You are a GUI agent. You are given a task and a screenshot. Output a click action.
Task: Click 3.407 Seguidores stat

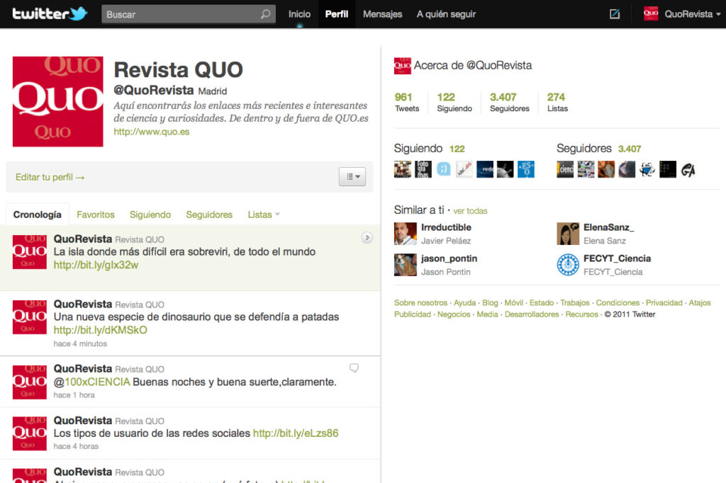509,102
